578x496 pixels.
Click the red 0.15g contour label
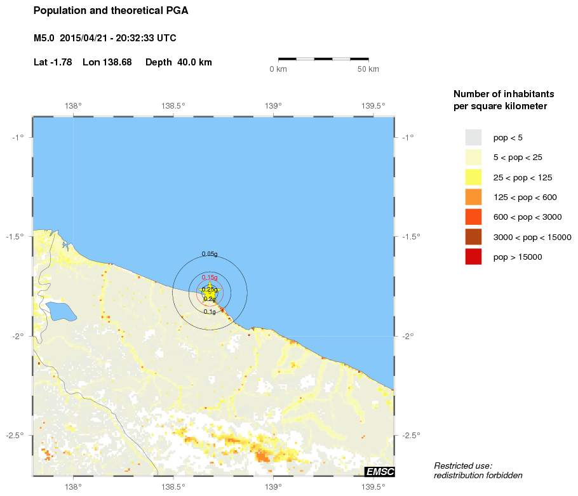(210, 278)
